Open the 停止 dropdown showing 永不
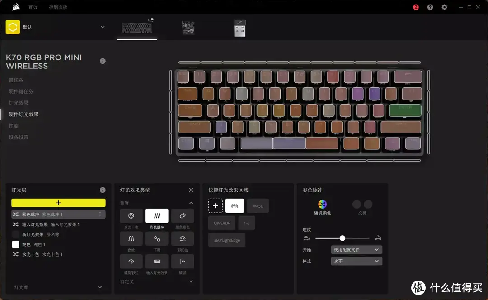The width and height of the screenshot is (488, 300). (x=357, y=261)
